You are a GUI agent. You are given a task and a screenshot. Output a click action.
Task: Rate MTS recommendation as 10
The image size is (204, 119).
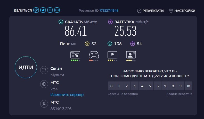click(x=188, y=86)
